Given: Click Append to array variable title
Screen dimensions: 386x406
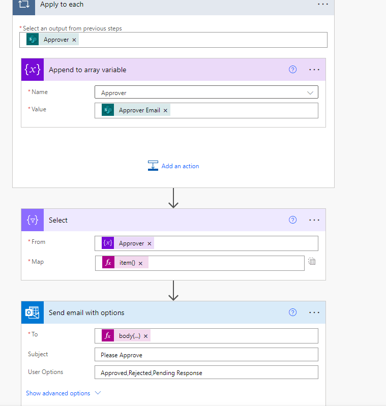Looking at the screenshot, I should point(87,70).
